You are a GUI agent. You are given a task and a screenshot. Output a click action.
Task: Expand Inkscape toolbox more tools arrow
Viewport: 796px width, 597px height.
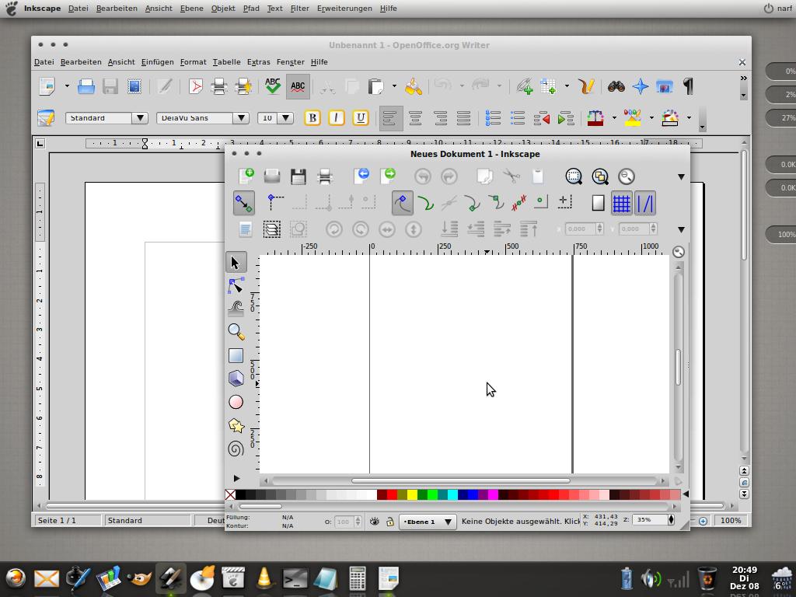pos(236,478)
